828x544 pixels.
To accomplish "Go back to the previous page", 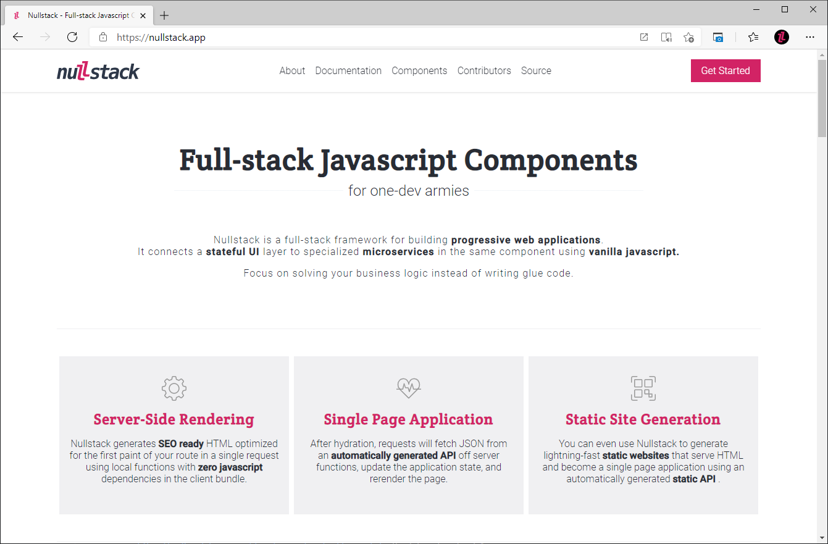I will pos(18,37).
